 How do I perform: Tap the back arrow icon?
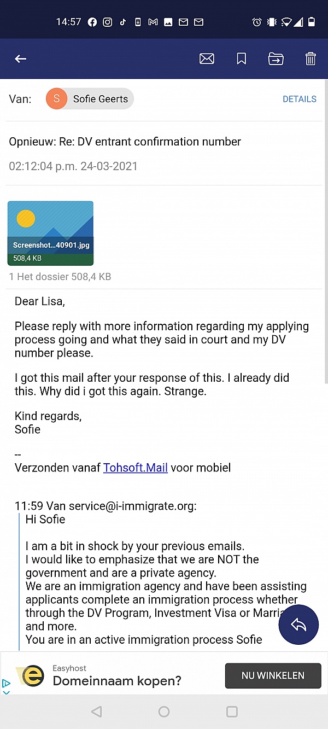click(x=21, y=59)
